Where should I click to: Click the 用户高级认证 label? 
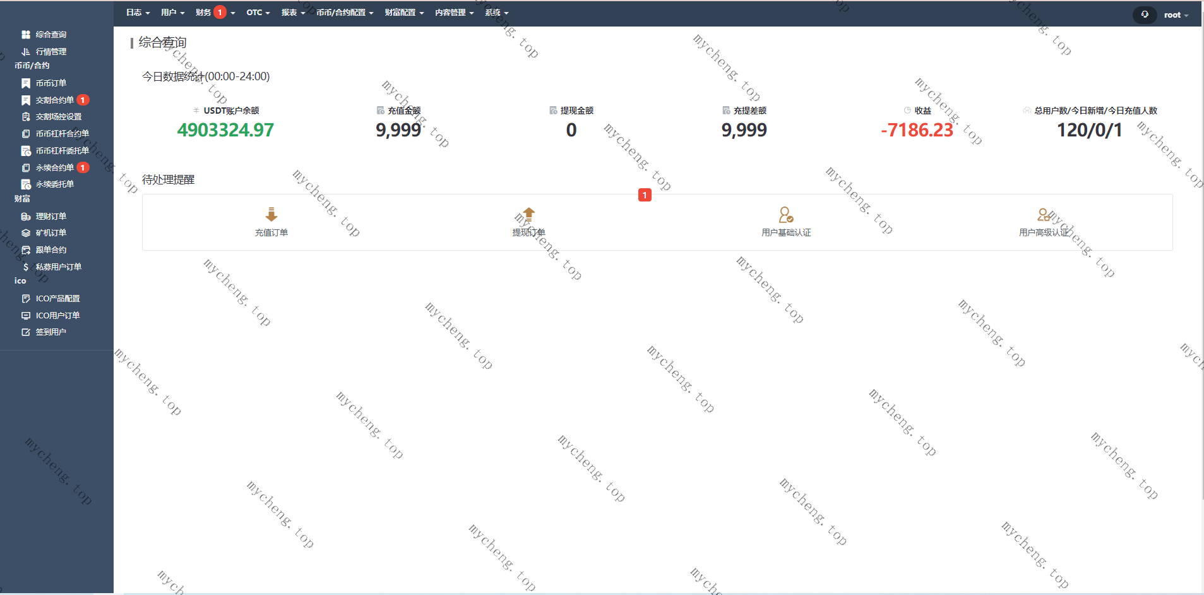[1044, 233]
